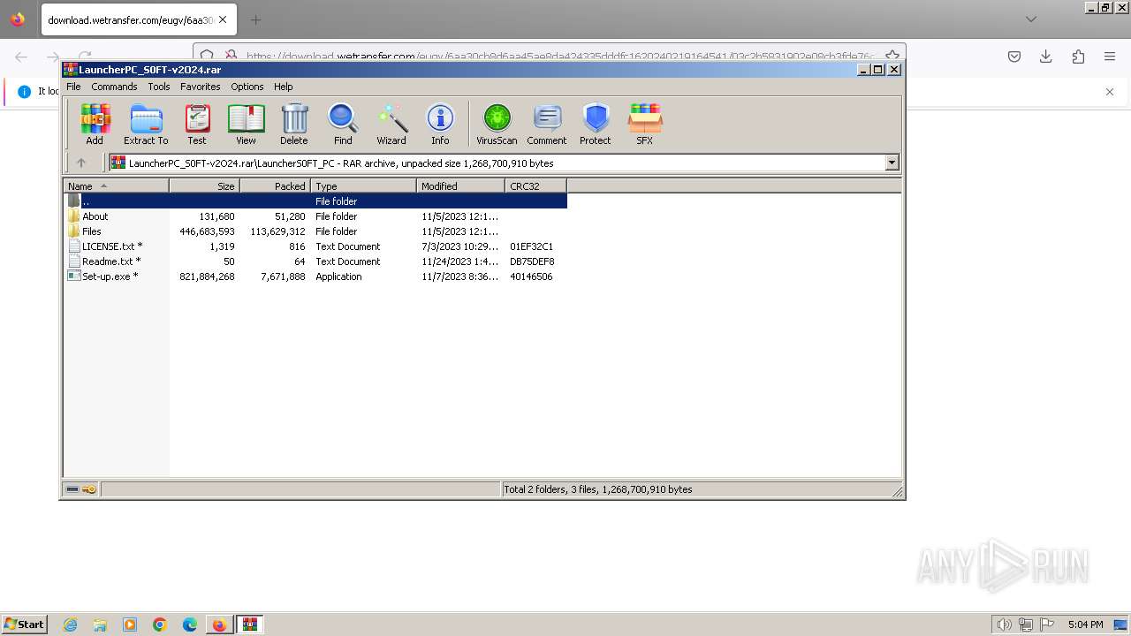Click the Protect shield icon
This screenshot has height=636, width=1131.
[x=596, y=124]
